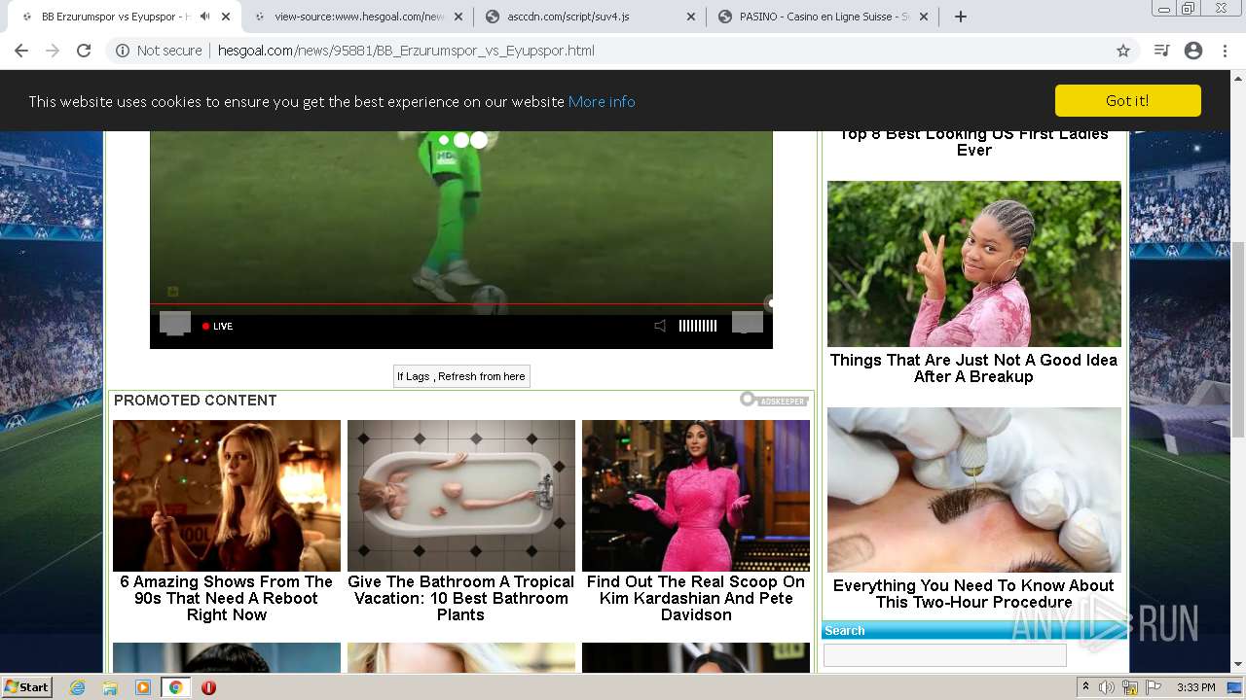The image size is (1246, 700).
Task: Go back using the browser back arrow
Action: click(21, 51)
